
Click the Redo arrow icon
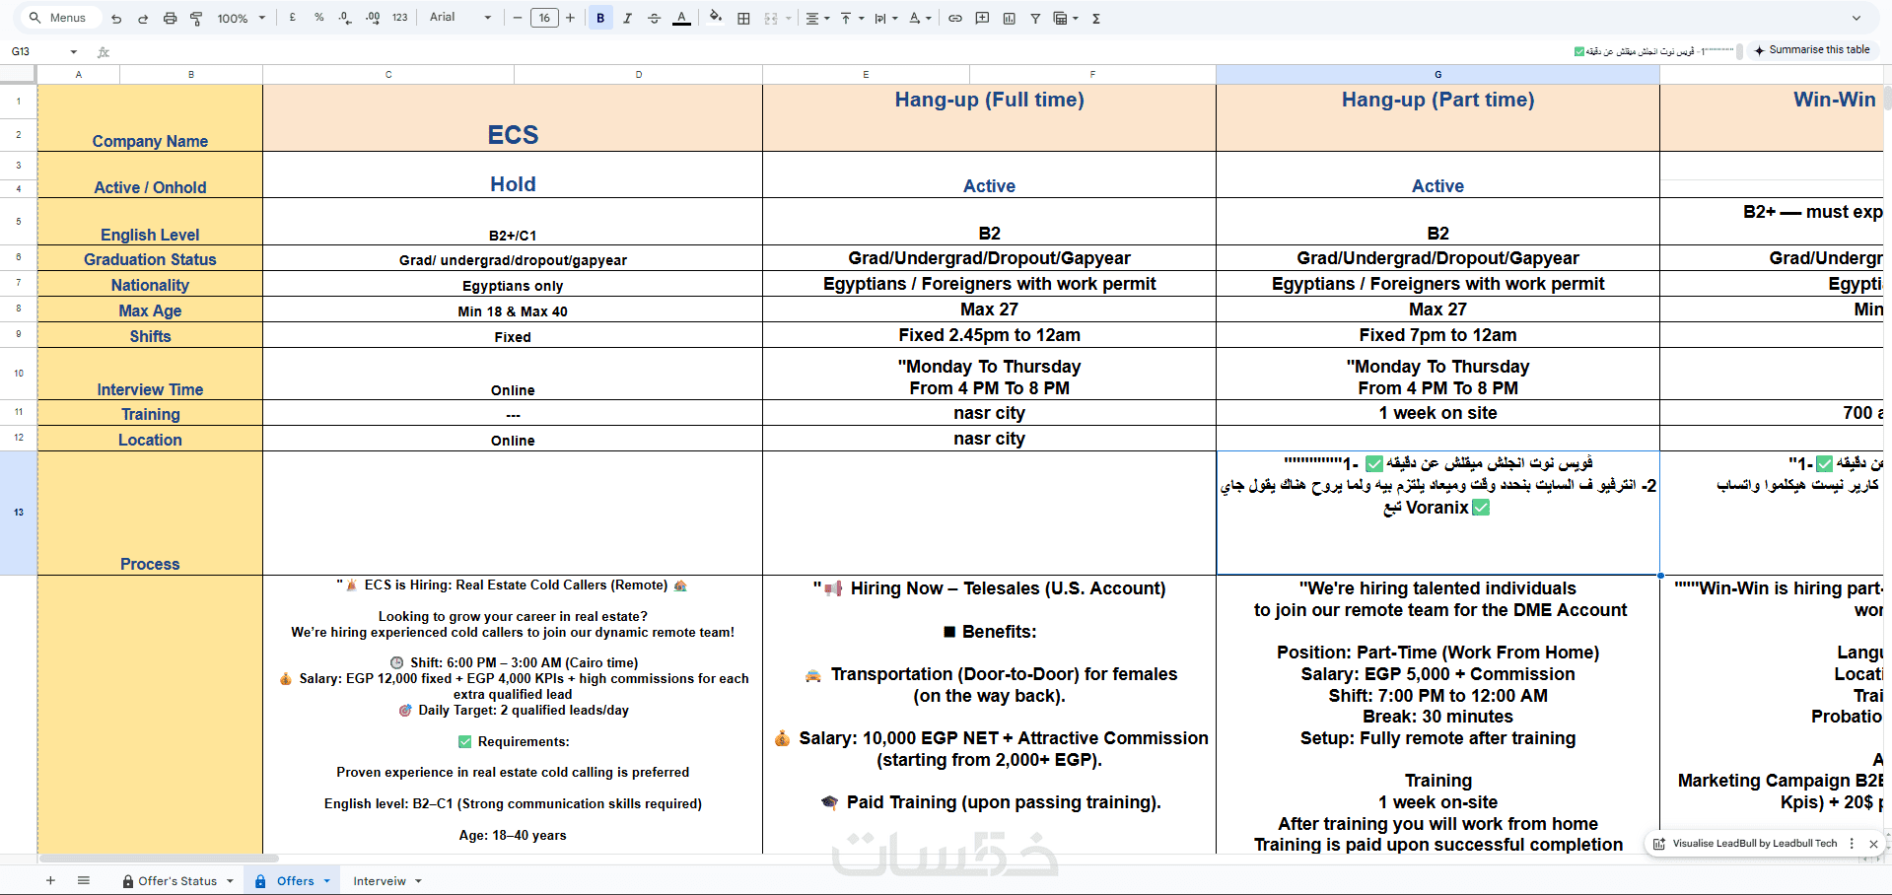(x=143, y=18)
